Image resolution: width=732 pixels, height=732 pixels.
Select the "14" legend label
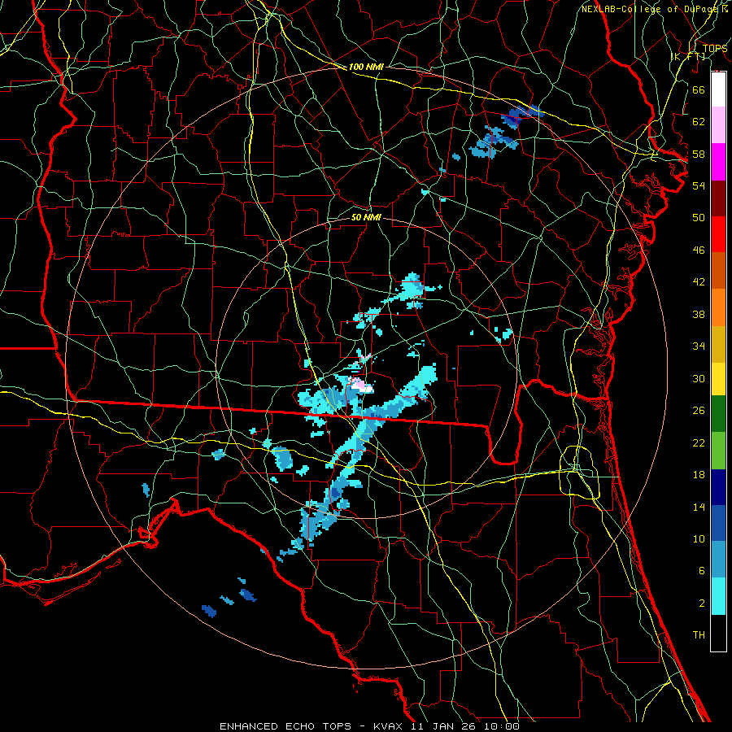point(699,507)
